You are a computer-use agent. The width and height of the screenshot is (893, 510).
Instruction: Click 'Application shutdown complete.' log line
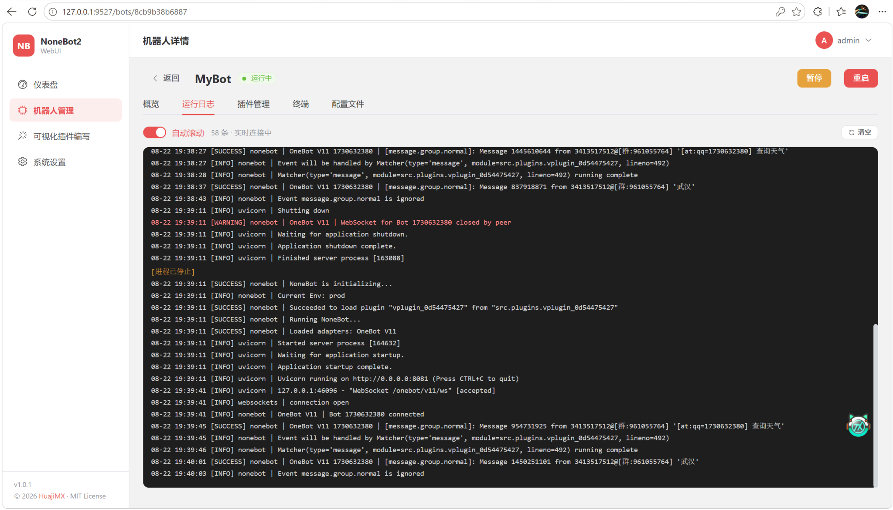[273, 246]
